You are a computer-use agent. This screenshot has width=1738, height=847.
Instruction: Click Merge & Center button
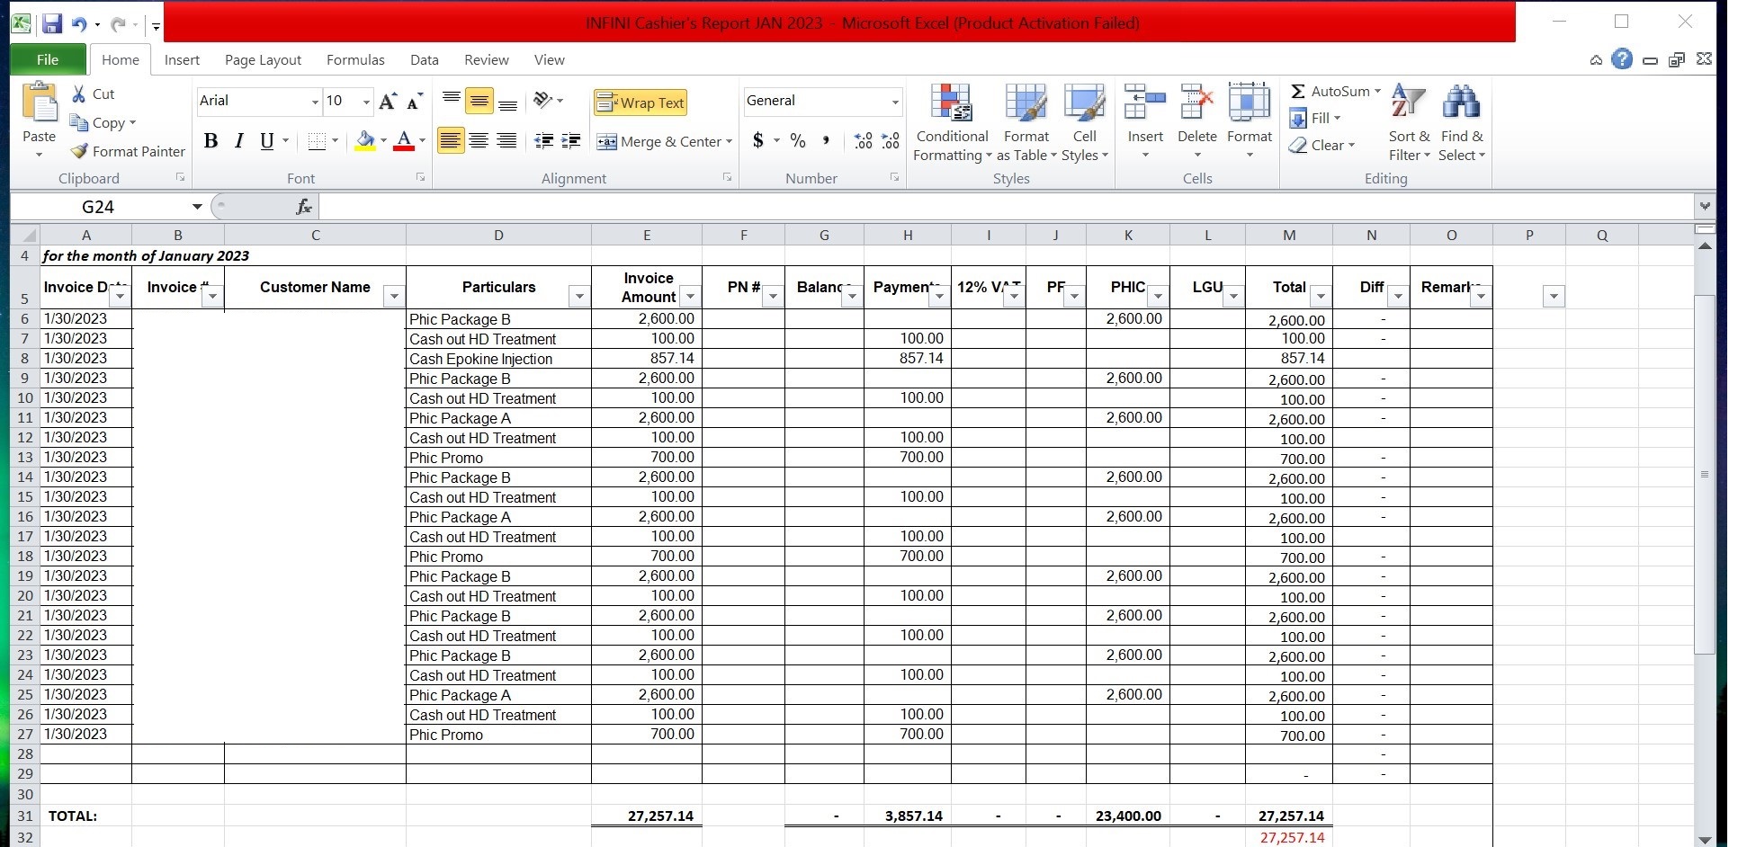664,141
